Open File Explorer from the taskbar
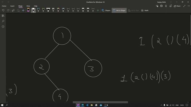Image resolution: width=191 pixels, height=107 pixels. (92, 105)
